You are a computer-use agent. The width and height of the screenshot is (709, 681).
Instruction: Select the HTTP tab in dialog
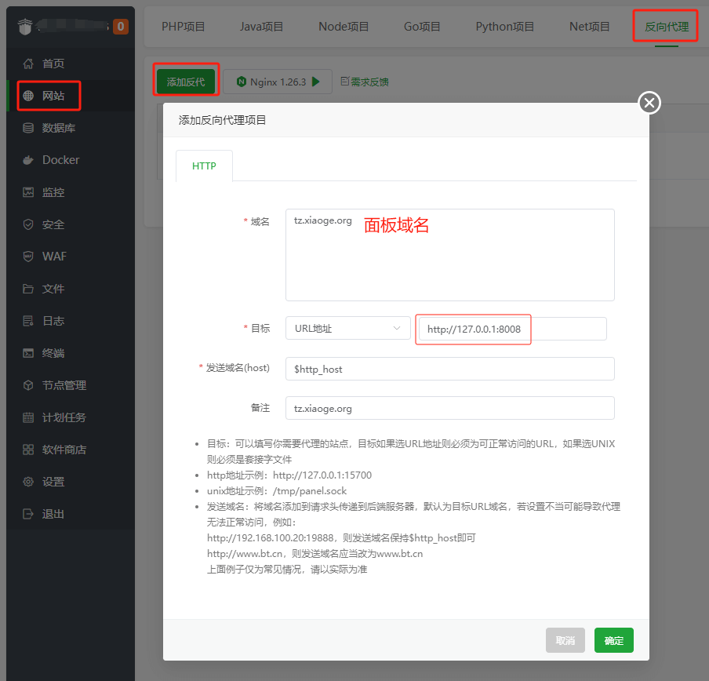click(x=204, y=166)
